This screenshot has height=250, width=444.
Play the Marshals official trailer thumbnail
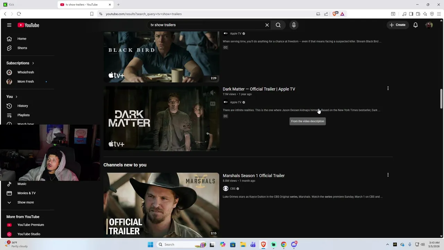tap(161, 205)
